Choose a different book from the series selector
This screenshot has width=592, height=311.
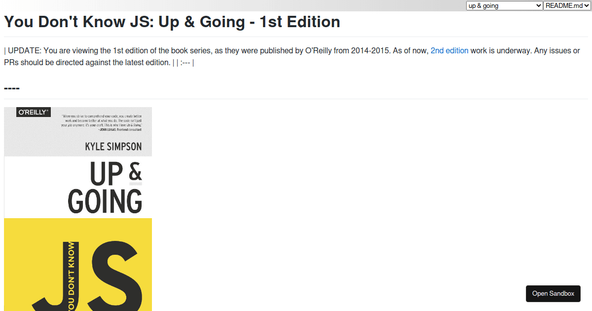click(504, 5)
